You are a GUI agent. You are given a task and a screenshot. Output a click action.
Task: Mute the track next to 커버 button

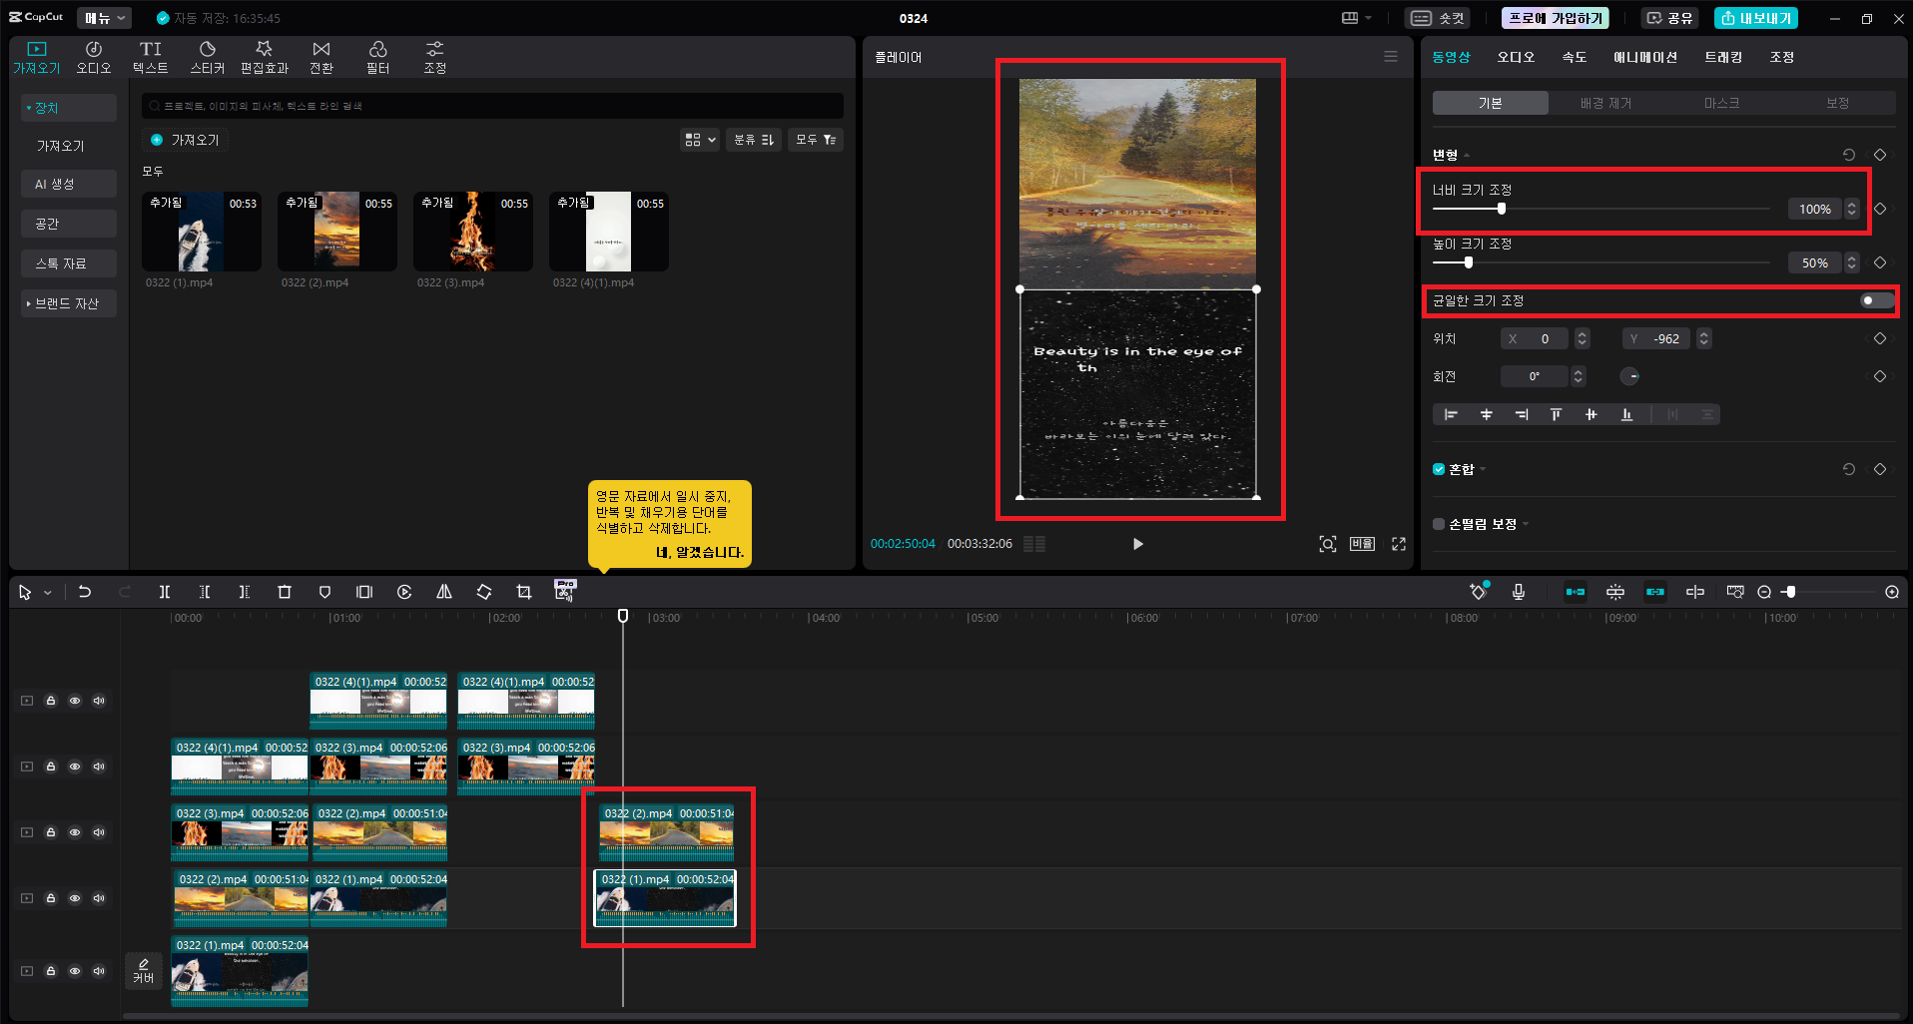[99, 971]
